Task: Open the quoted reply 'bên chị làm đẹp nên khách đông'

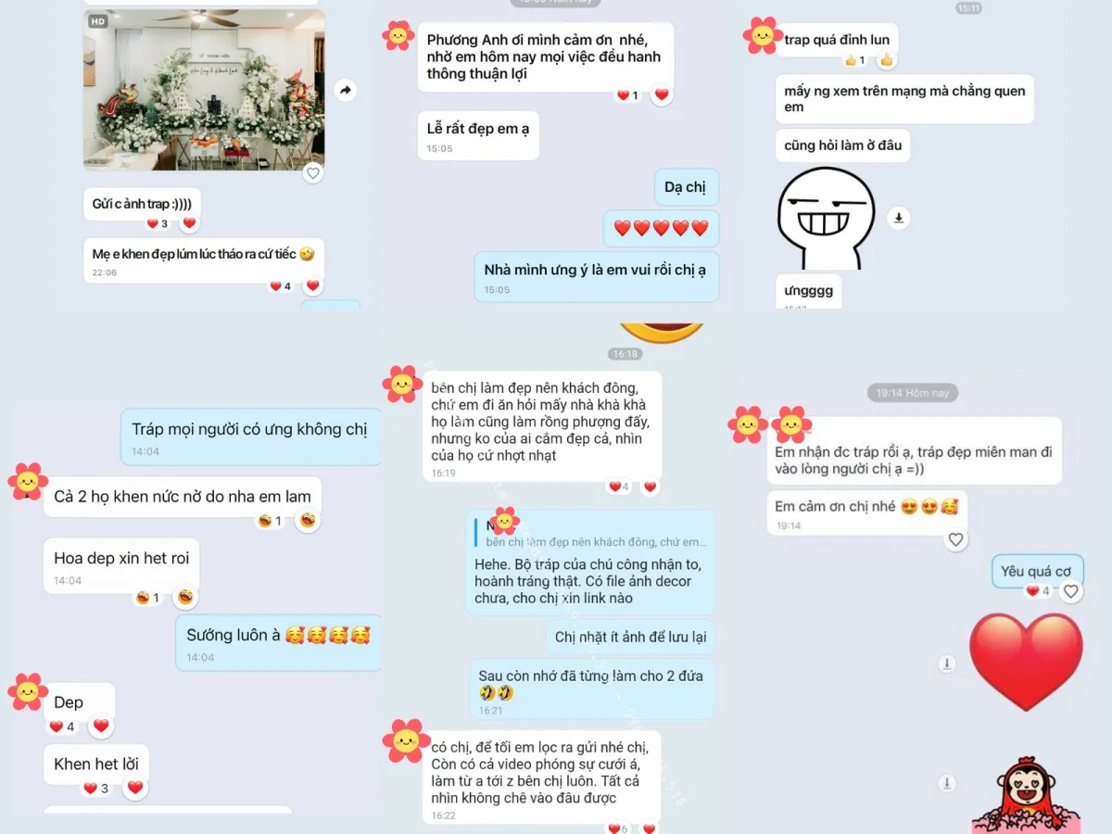Action: coord(595,536)
